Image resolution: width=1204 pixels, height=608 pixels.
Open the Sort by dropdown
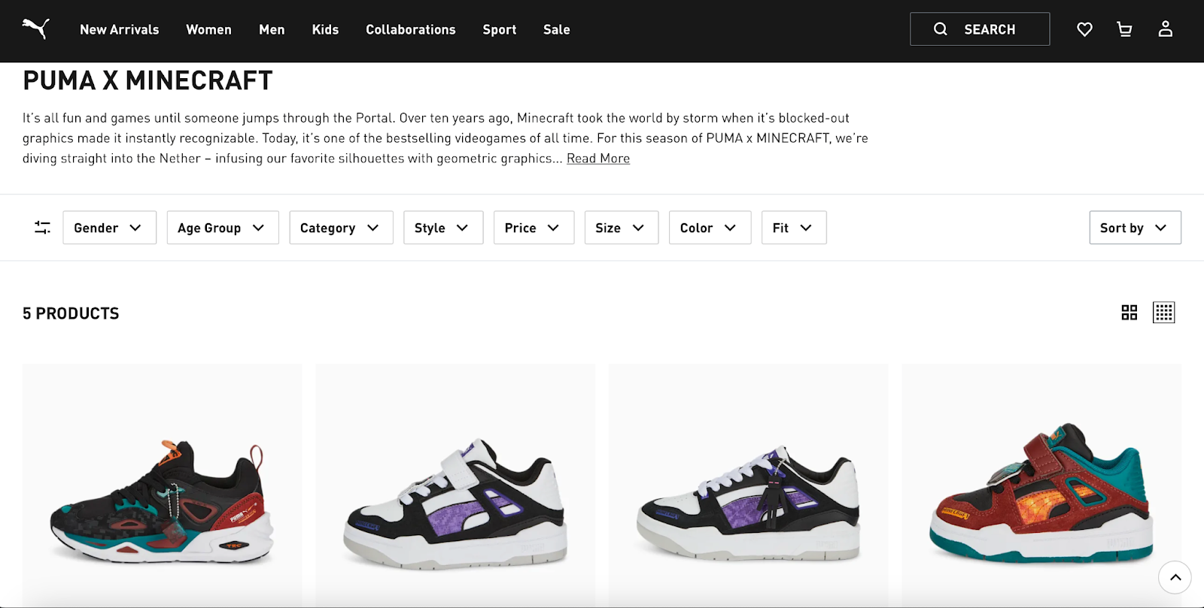pyautogui.click(x=1134, y=228)
